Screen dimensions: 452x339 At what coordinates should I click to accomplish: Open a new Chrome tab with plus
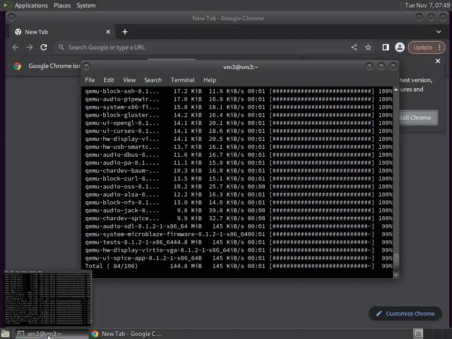click(x=125, y=32)
